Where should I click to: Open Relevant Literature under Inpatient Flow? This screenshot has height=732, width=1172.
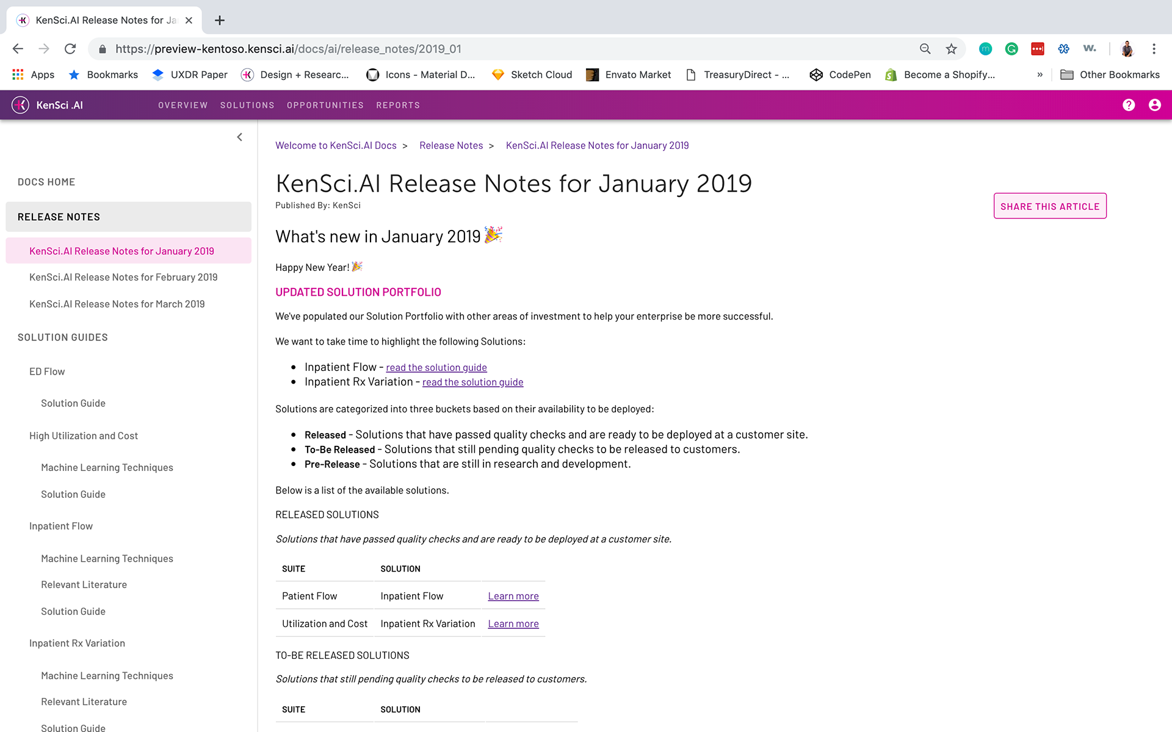click(84, 584)
